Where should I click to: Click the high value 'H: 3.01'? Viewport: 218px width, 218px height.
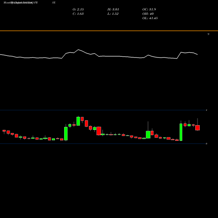click(x=113, y=10)
